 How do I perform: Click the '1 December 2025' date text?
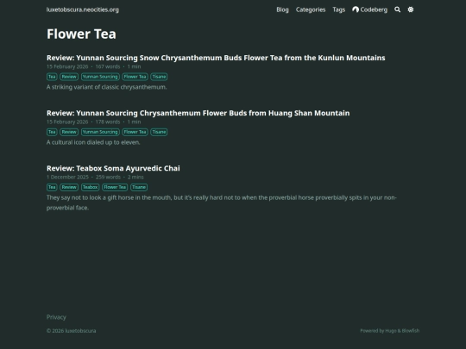point(67,178)
